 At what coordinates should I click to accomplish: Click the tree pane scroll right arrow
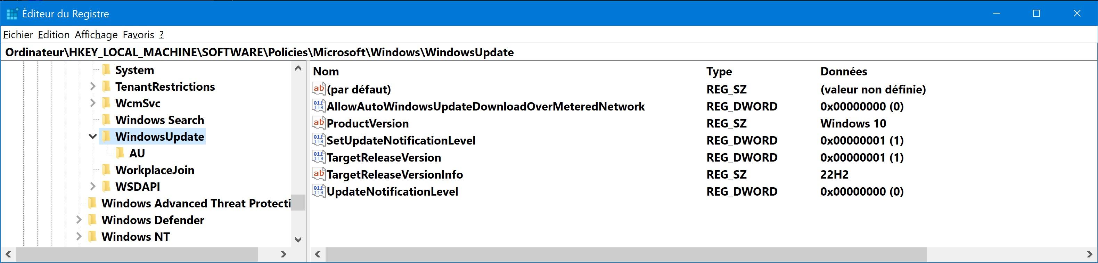(x=284, y=254)
